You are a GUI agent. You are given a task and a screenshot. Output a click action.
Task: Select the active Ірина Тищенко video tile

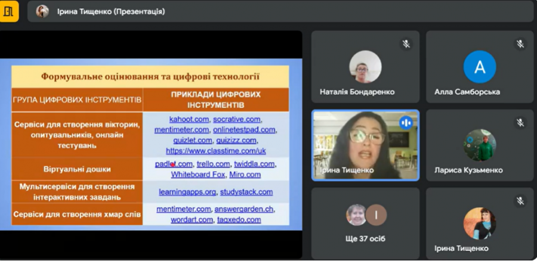[x=365, y=145]
